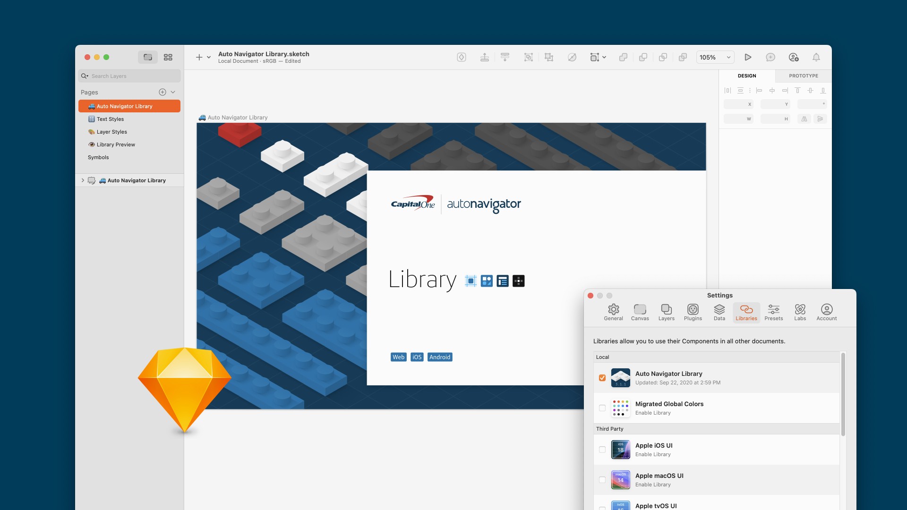The image size is (907, 510).
Task: Enable the Apple iOS UI library
Action: click(602, 450)
